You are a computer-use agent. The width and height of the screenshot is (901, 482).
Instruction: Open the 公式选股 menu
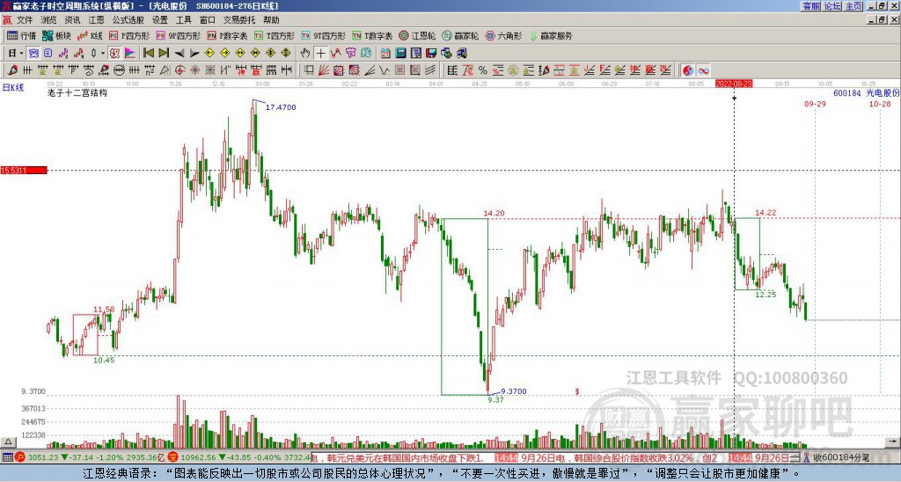[128, 20]
